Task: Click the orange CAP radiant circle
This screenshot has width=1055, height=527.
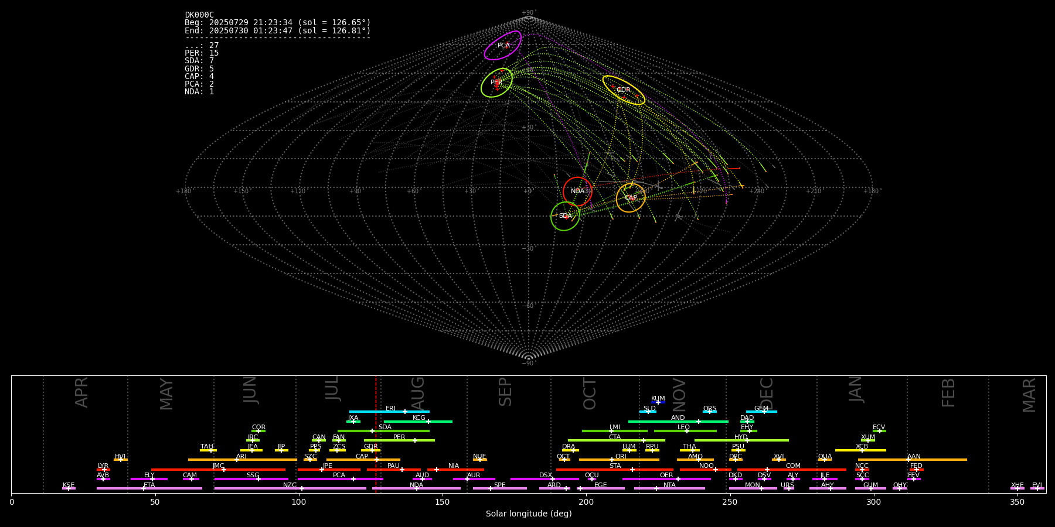Action: [x=631, y=198]
